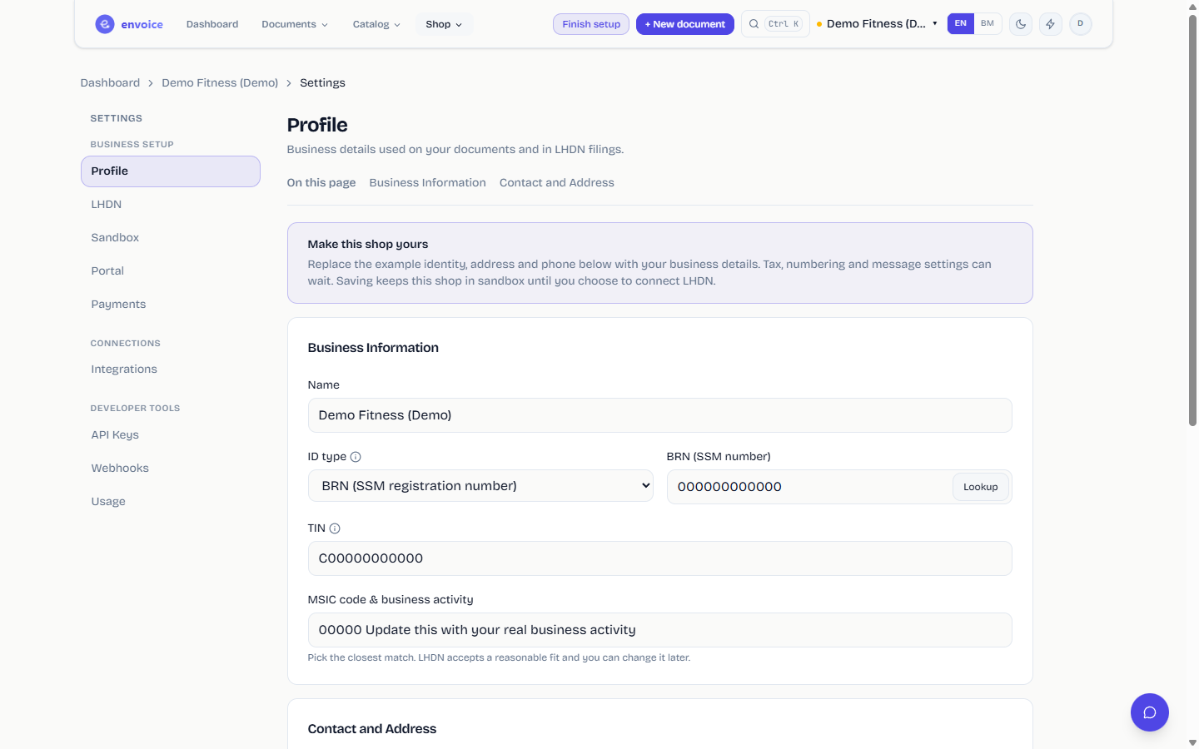Click the envoice logo icon
This screenshot has width=1199, height=749.
point(105,24)
